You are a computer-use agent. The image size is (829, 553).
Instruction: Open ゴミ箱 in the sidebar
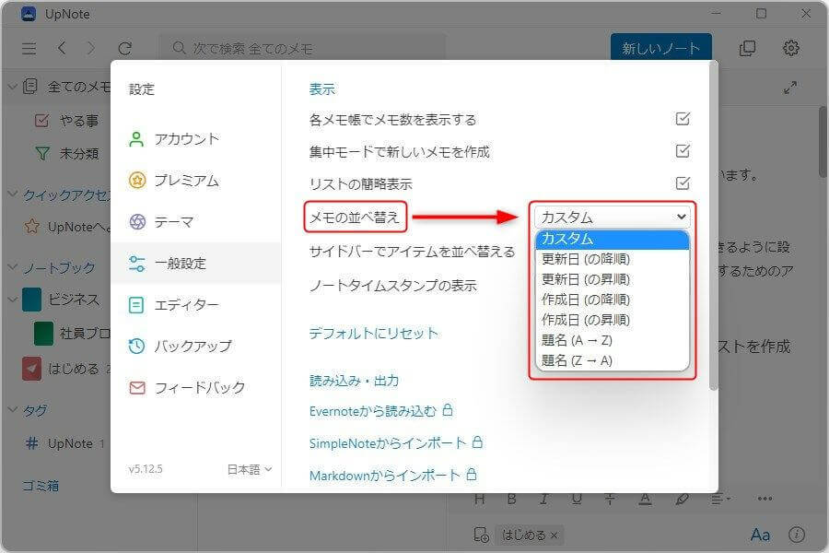pyautogui.click(x=41, y=486)
